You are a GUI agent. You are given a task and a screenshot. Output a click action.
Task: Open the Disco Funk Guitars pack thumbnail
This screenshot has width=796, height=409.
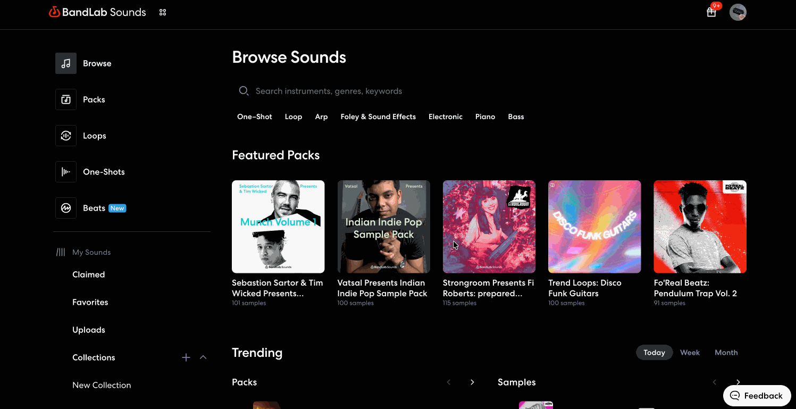(594, 227)
